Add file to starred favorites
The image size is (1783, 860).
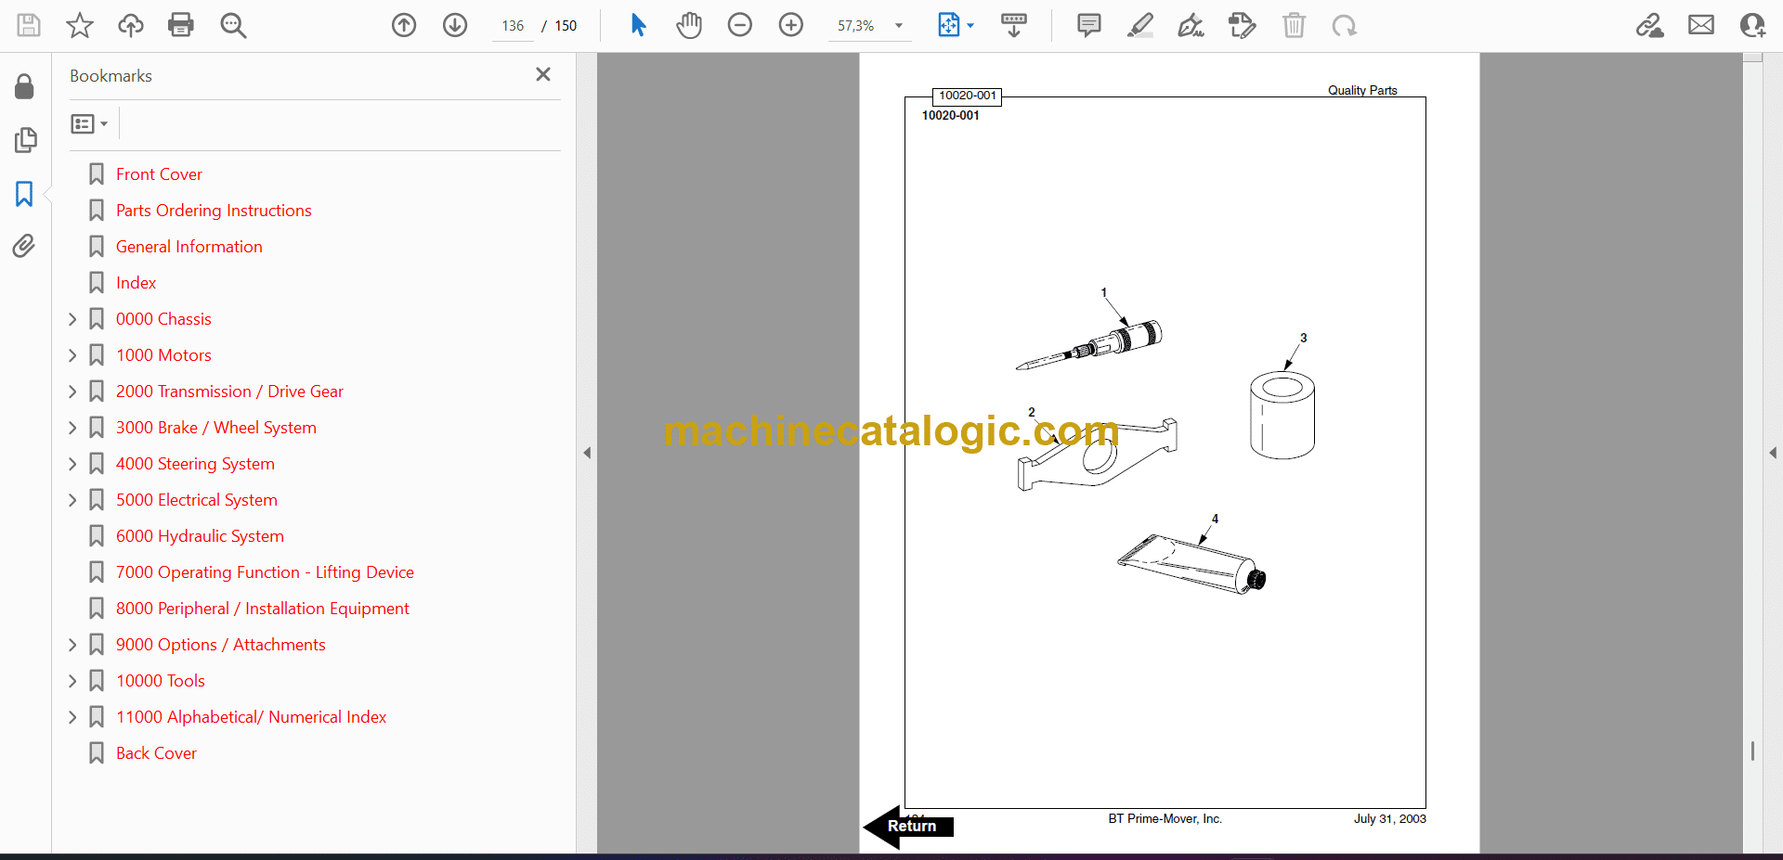pyautogui.click(x=80, y=25)
